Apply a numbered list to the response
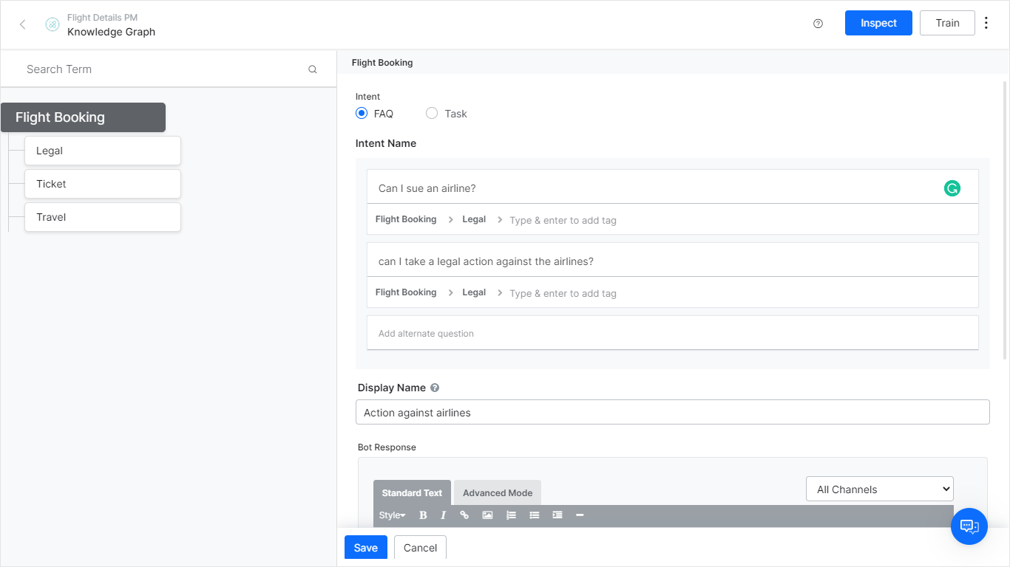1010x567 pixels. click(511, 515)
